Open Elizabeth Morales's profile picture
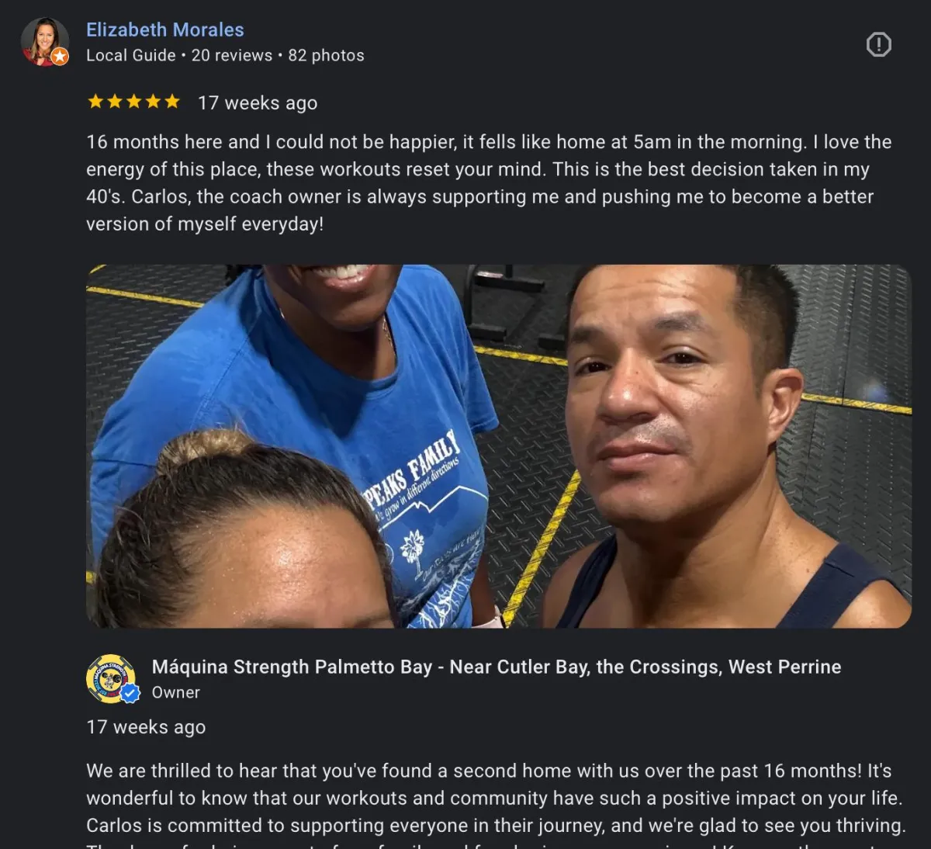 [x=44, y=41]
